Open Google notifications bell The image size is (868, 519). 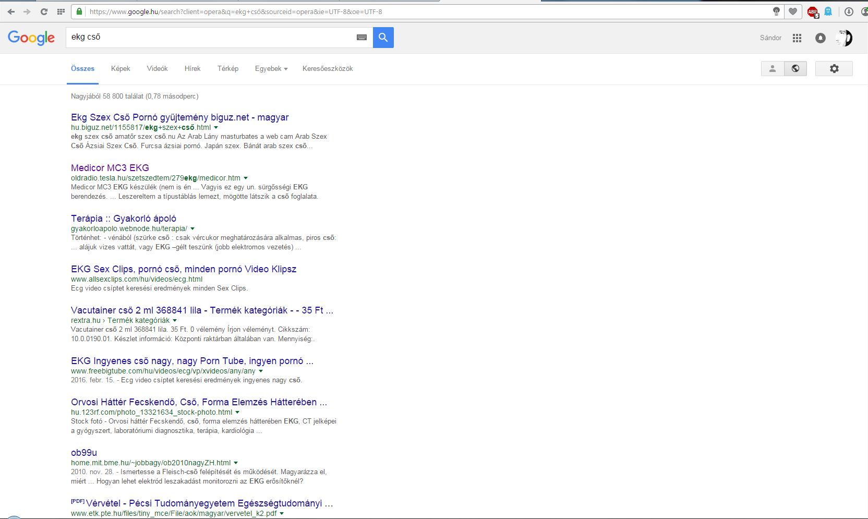pyautogui.click(x=821, y=38)
